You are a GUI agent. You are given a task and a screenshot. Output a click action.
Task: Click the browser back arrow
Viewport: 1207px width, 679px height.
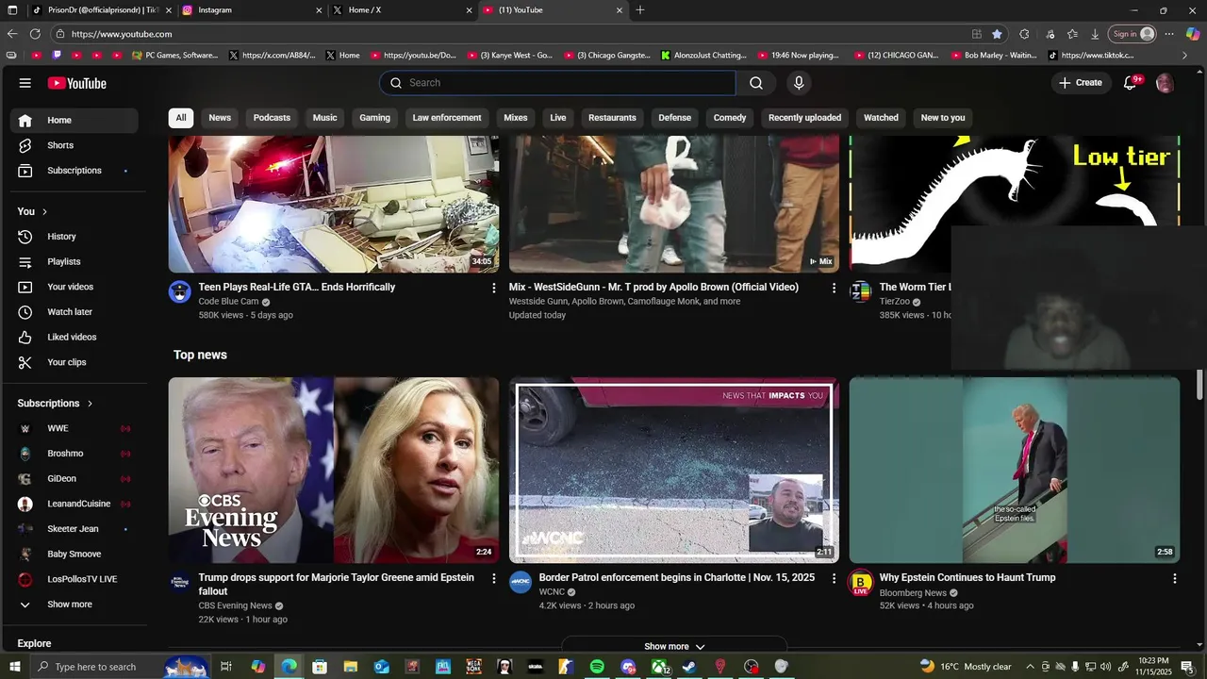pos(12,34)
